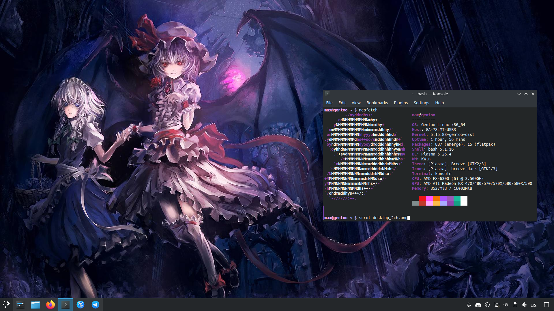Click the teal color block in neofetch output
The width and height of the screenshot is (554, 311).
tap(457, 201)
